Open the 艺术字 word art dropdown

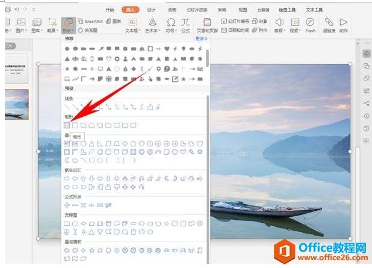[x=152, y=25]
